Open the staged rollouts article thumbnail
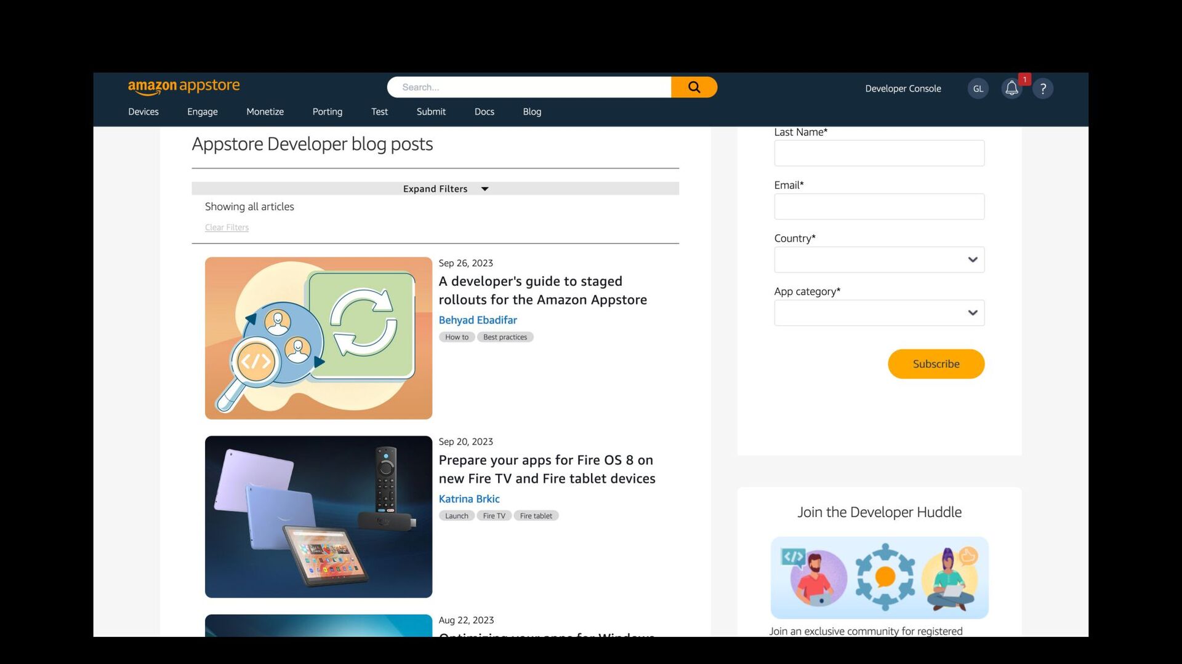Image resolution: width=1182 pixels, height=664 pixels. pyautogui.click(x=318, y=338)
